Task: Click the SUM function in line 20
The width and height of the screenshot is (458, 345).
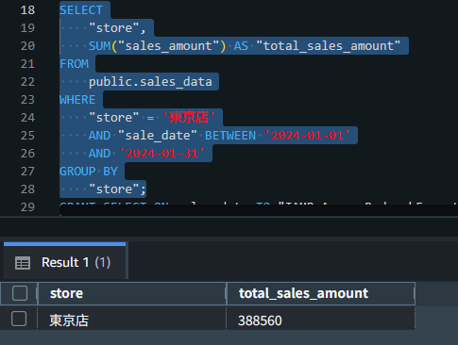Action: click(99, 46)
